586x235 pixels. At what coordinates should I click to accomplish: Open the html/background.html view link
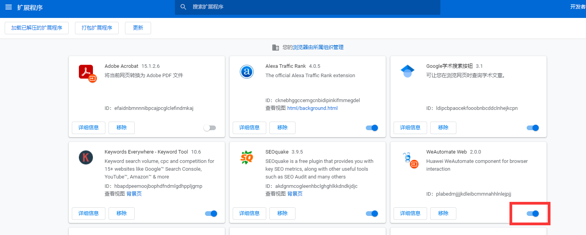[312, 108]
